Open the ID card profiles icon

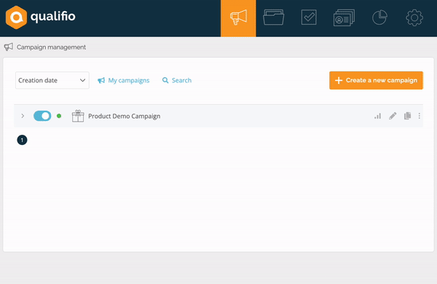pyautogui.click(x=344, y=17)
